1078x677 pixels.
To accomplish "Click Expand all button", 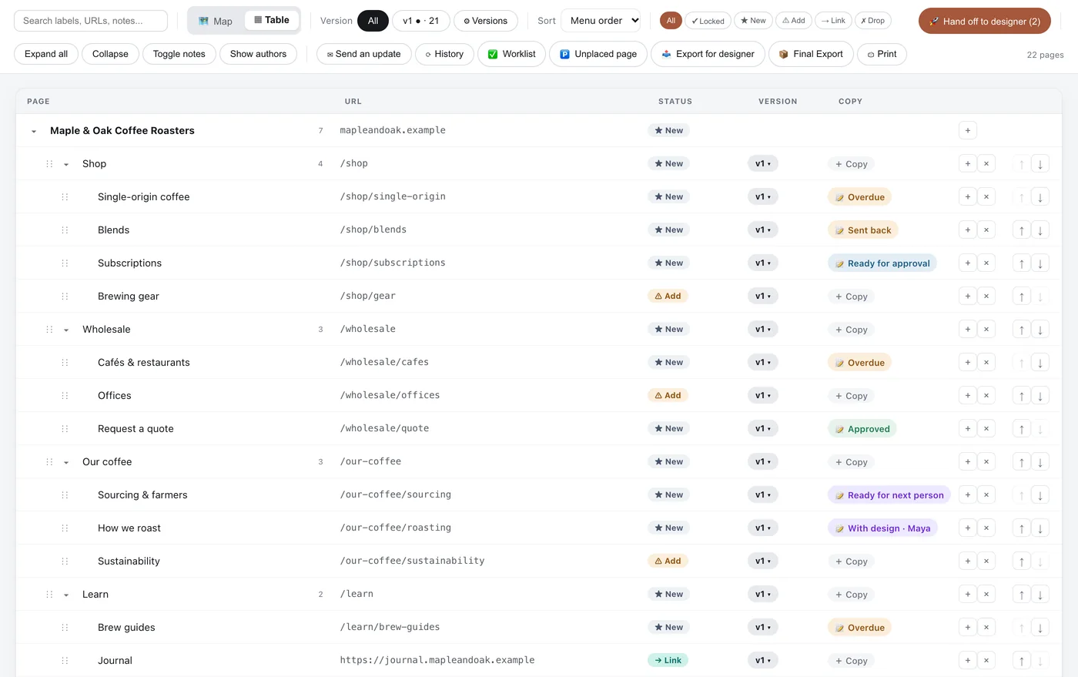I will tap(46, 54).
